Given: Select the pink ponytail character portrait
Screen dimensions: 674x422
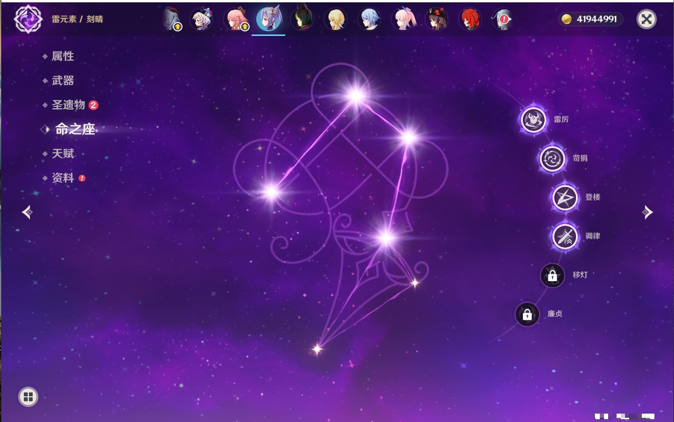Looking at the screenshot, I should pos(403,19).
